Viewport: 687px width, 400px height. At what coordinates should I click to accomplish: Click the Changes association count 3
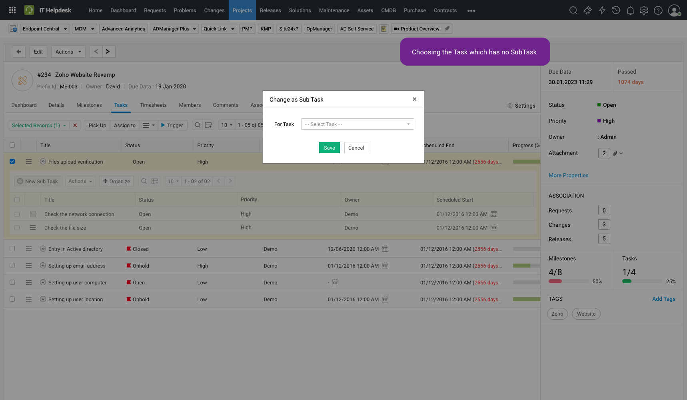click(604, 224)
